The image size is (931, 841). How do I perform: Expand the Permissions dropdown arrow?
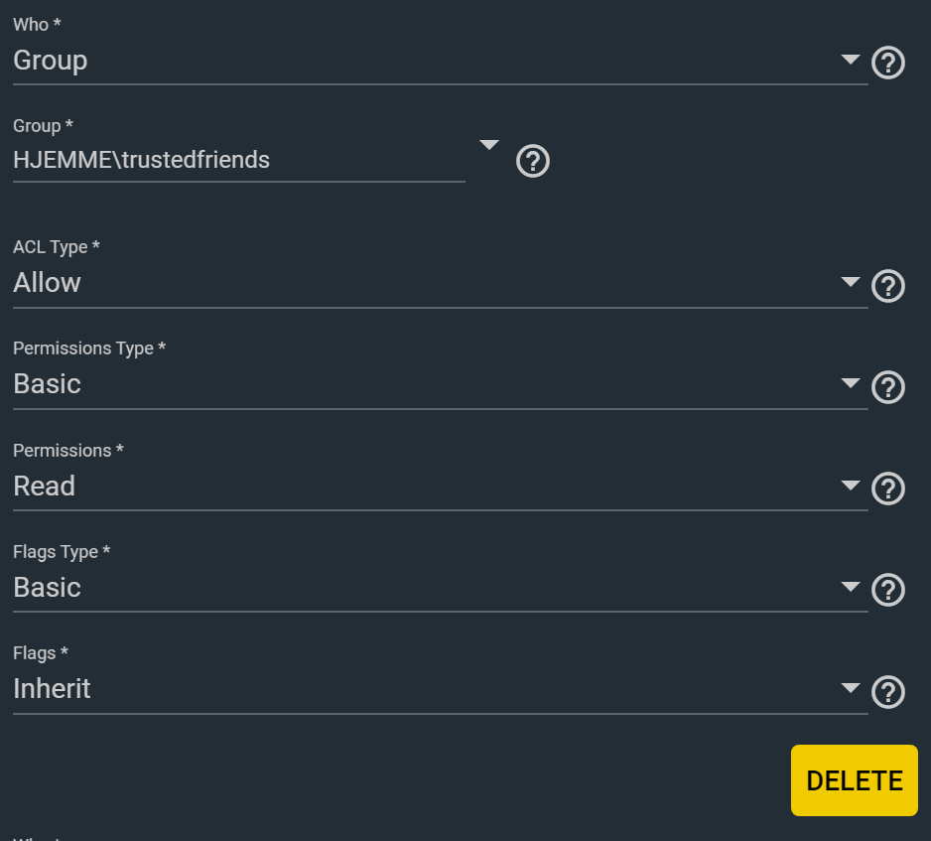(x=850, y=486)
